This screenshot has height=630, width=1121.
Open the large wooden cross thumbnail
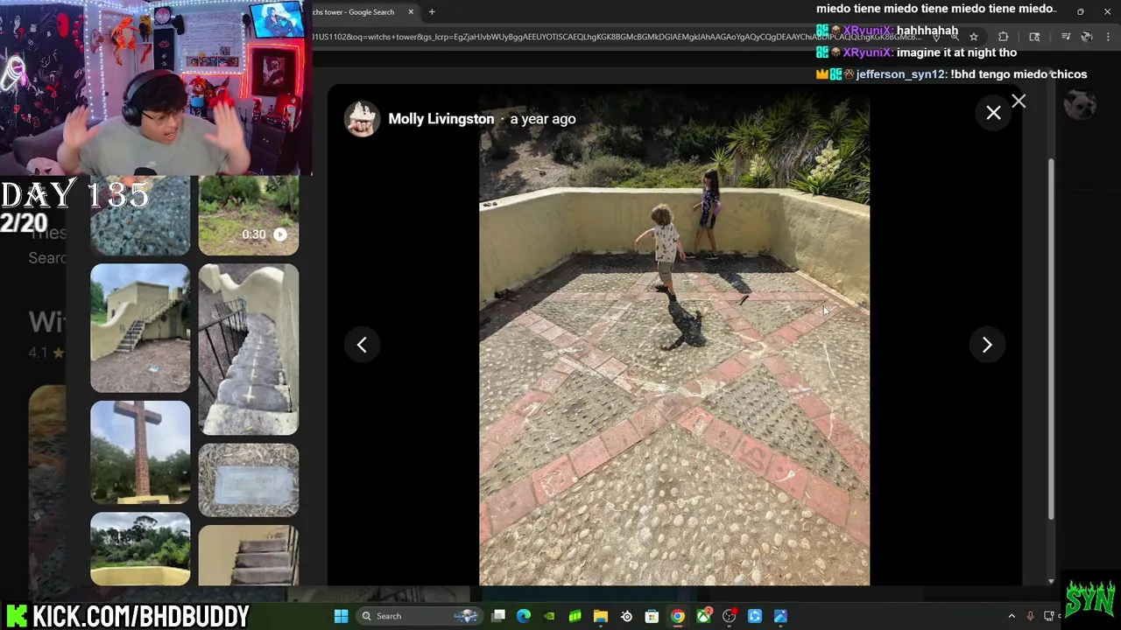click(140, 452)
